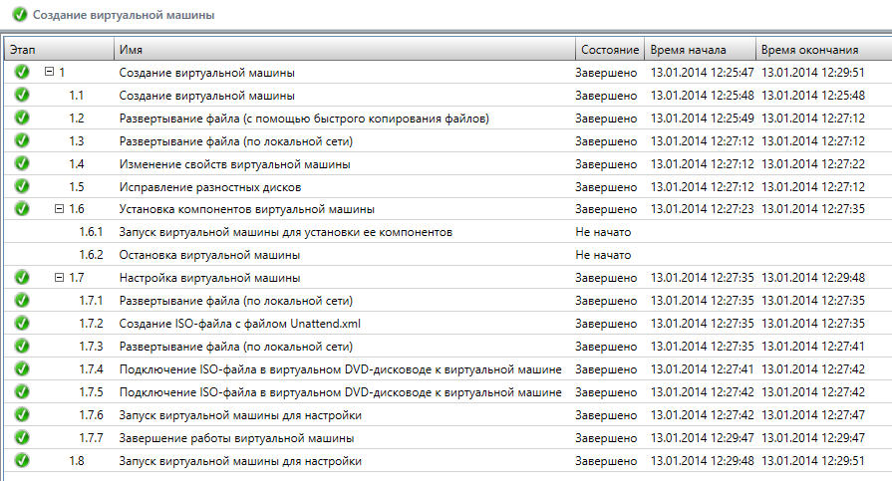This screenshot has height=481, width=892.
Task: Collapse the step 1 tree node
Action: pos(50,73)
